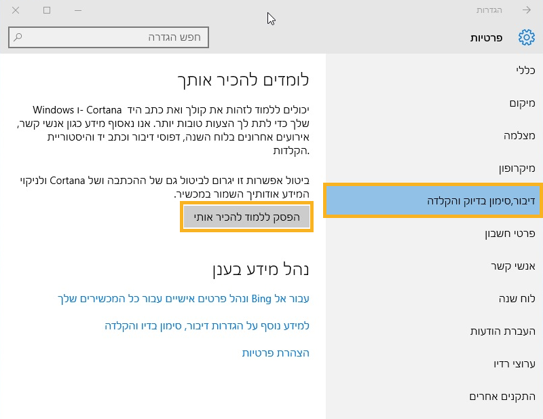Click the הצהרת פרטיות link

tap(276, 353)
